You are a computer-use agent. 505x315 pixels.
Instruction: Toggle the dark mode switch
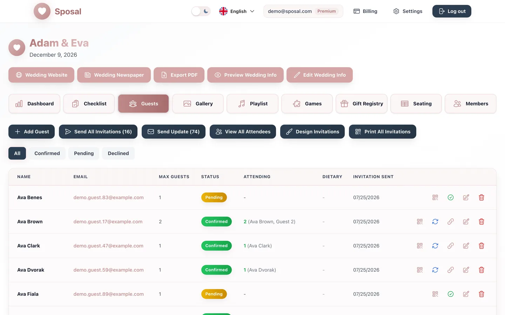tap(201, 11)
